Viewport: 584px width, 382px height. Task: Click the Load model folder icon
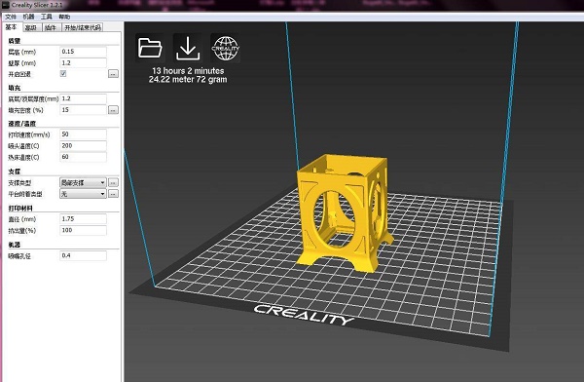(x=150, y=48)
